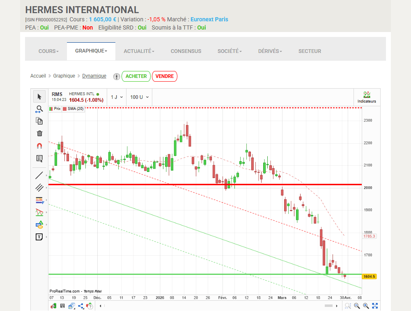Screen dimensions: 411x311
Task: Click the chart style candlestick icon
Action: [x=53, y=306]
